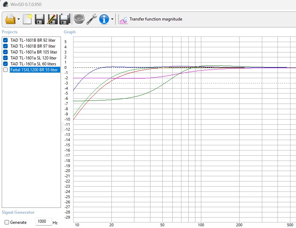Viewport: 296px width, 228px height.
Task: Click Save As icon with pencil floppy
Action: tap(52, 19)
